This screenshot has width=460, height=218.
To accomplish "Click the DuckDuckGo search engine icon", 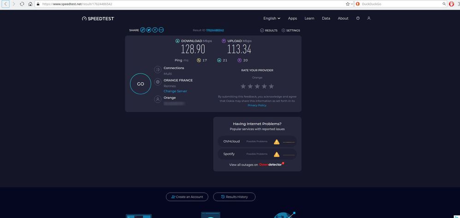I will (358, 4).
